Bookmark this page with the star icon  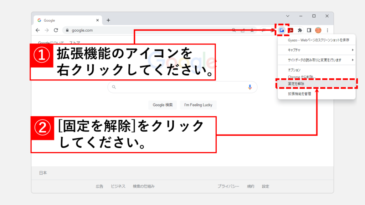[252, 30]
